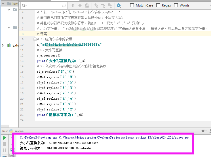The height and width of the screenshot is (157, 211).
Task: Click the add selection for next occurrence icon
Action: pos(96,5)
